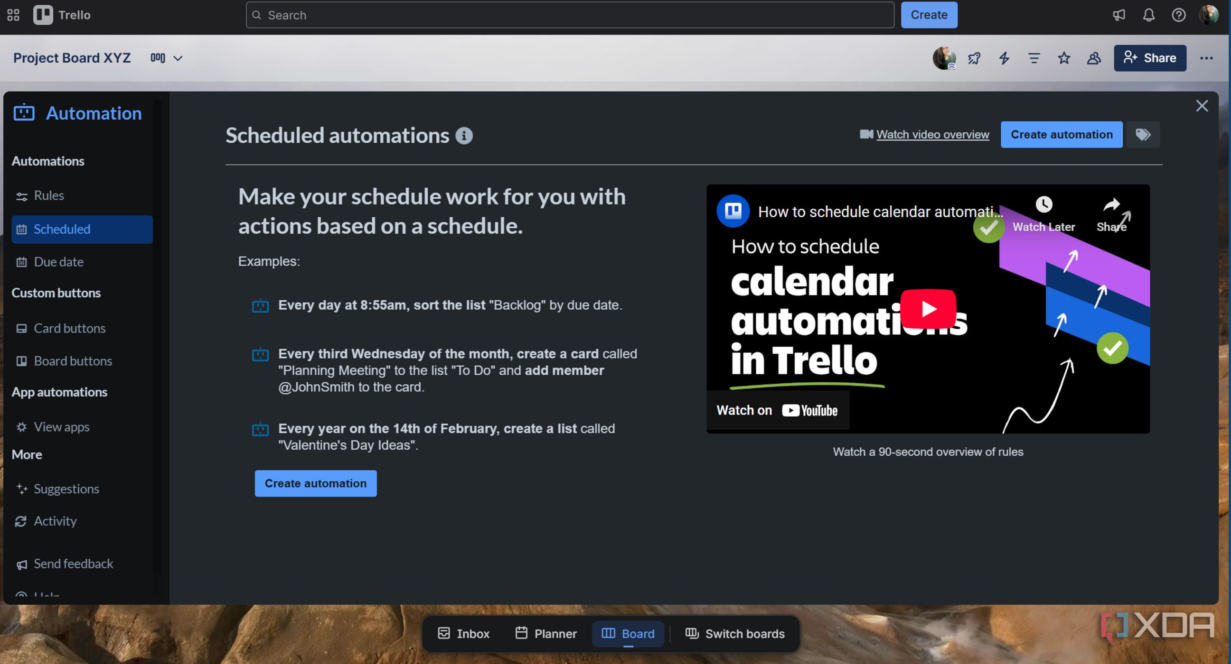
Task: Open the board filter icon
Action: [1034, 58]
